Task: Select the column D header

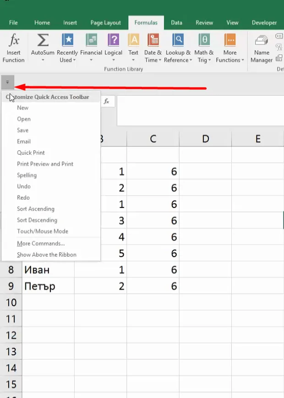Action: [205, 139]
